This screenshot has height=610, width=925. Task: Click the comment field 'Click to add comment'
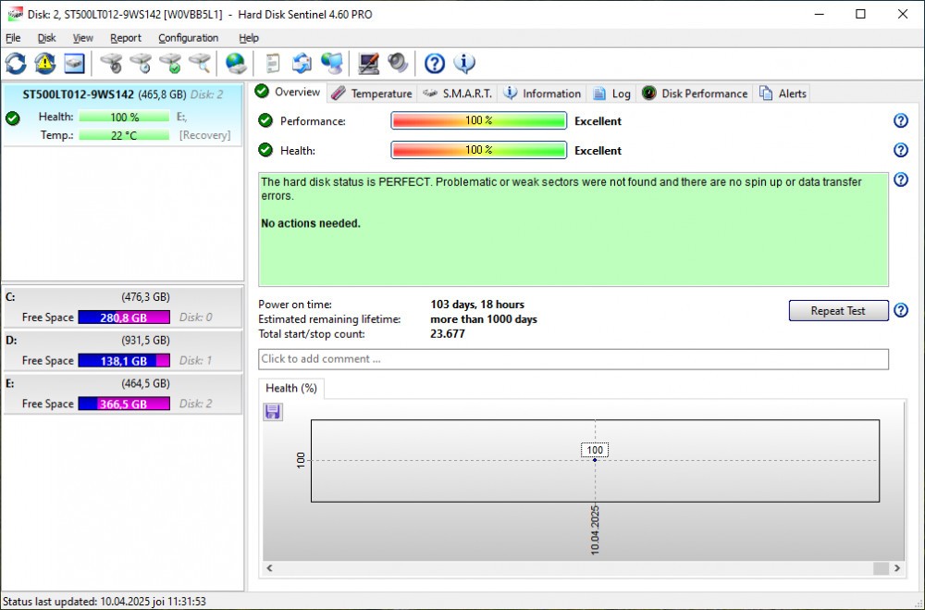click(573, 359)
